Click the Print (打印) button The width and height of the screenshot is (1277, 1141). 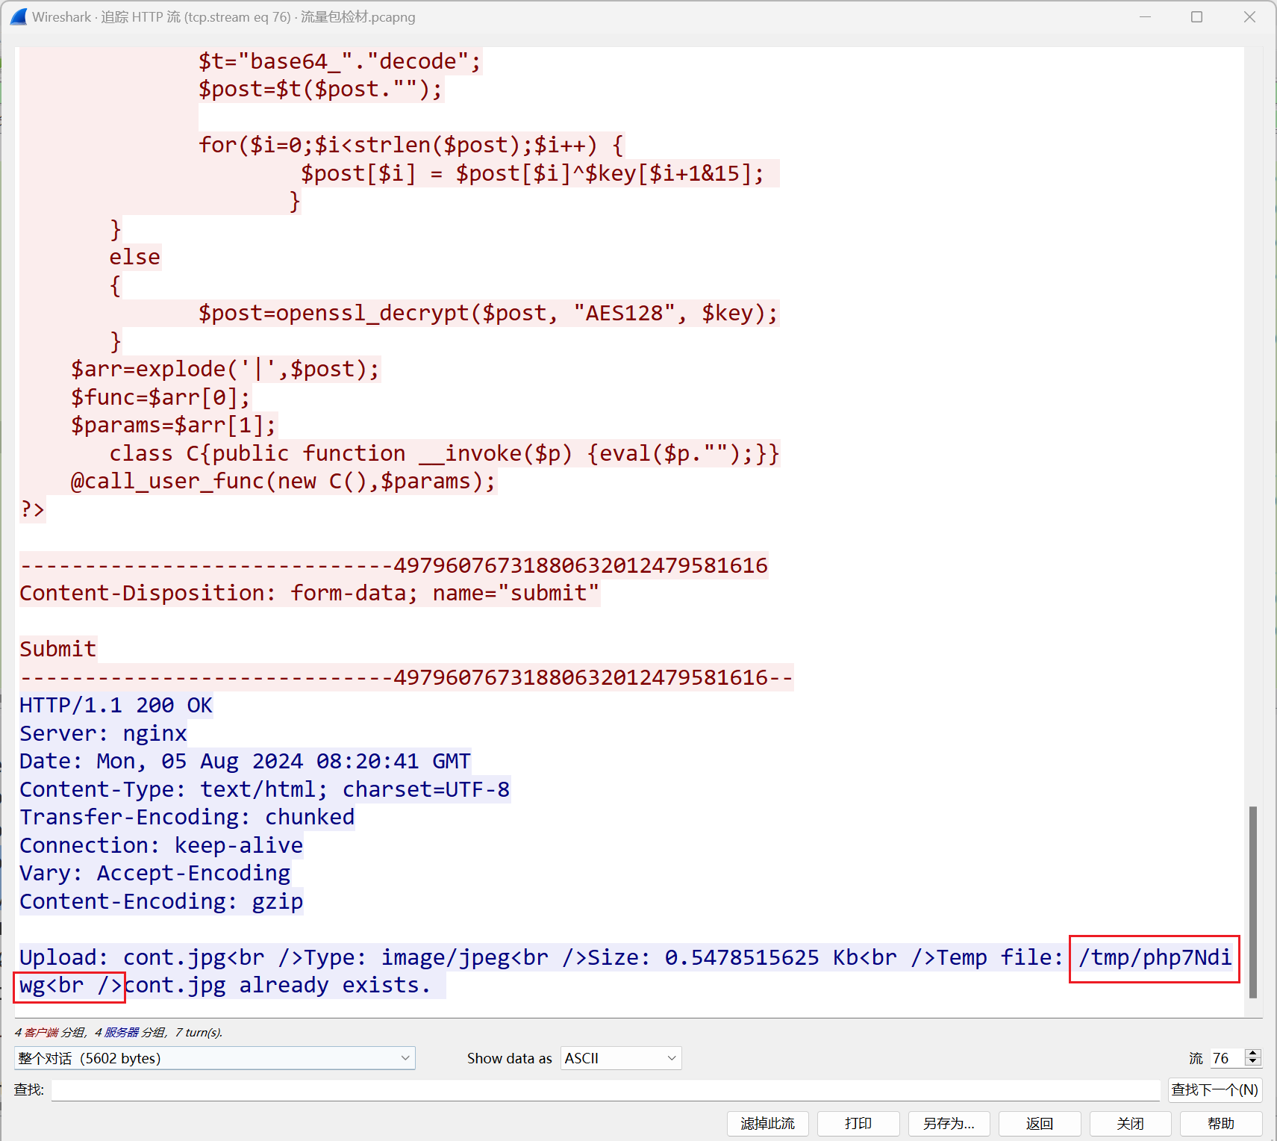point(858,1123)
